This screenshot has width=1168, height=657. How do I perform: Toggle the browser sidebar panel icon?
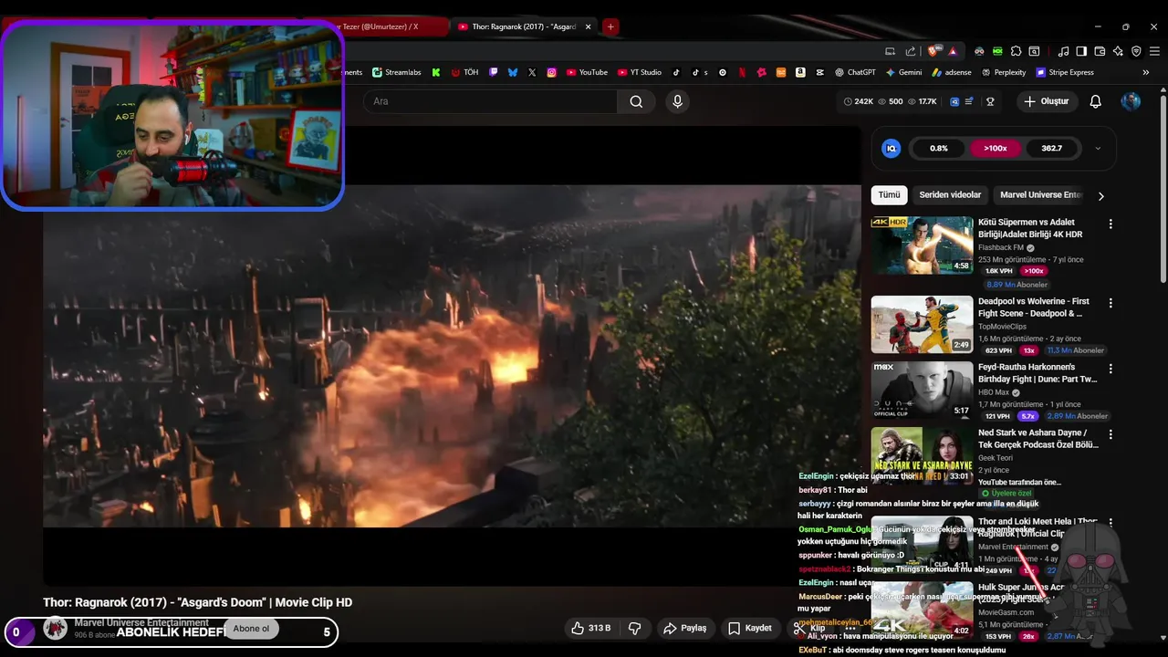tap(1081, 51)
